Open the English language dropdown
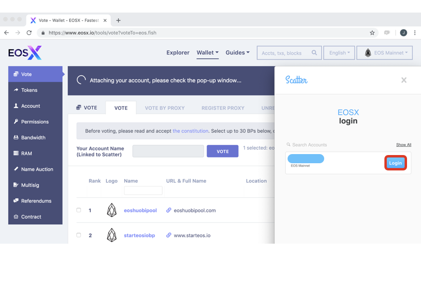The image size is (421, 286). point(339,52)
